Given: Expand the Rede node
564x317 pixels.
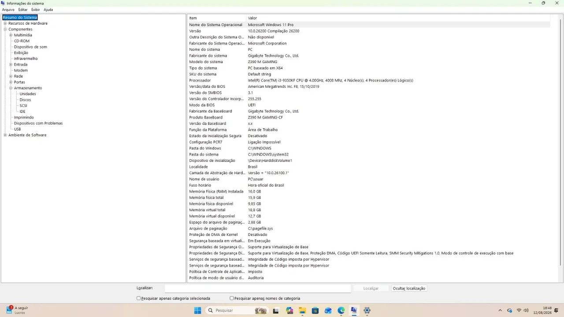Looking at the screenshot, I should [11, 76].
